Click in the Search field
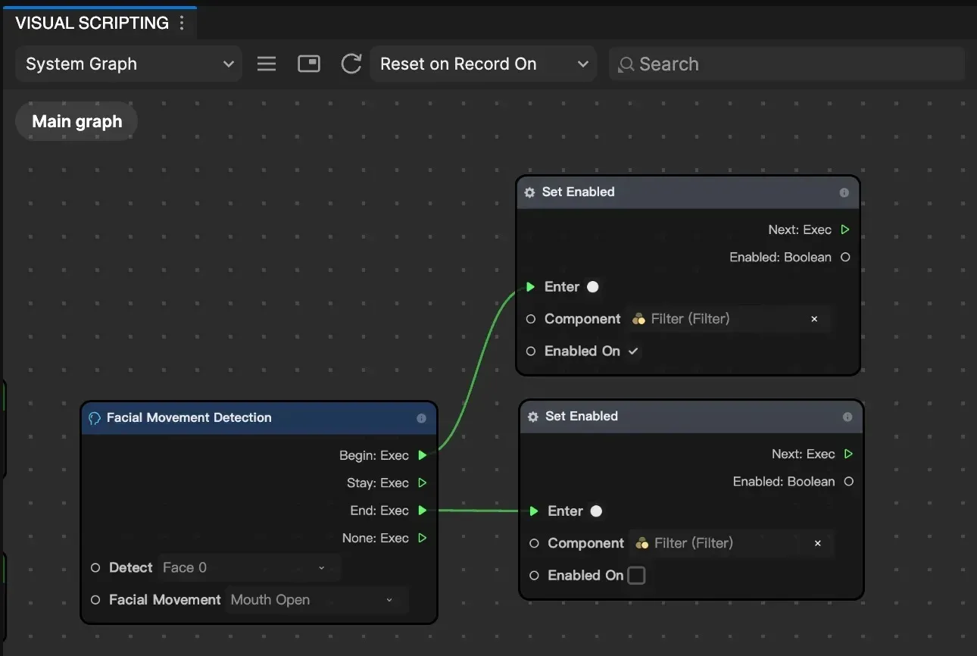 [x=786, y=64]
